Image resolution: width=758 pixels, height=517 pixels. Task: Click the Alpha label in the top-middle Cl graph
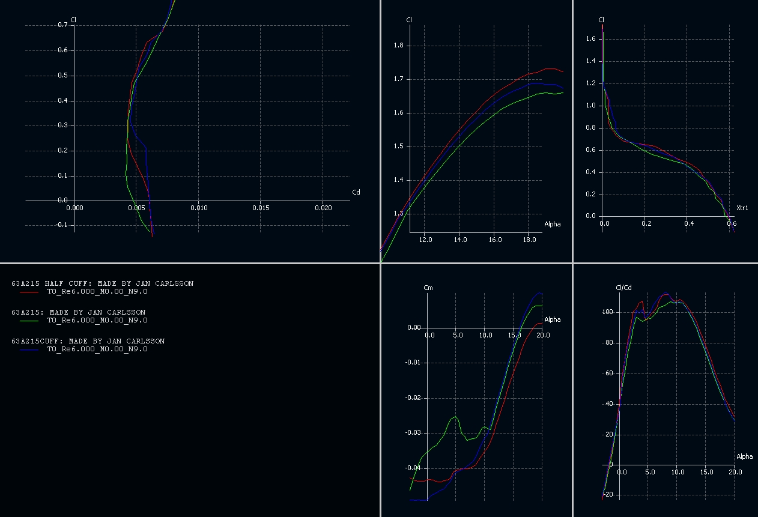[x=552, y=224]
